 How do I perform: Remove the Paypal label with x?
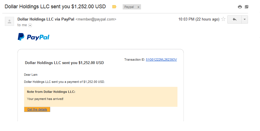[x=138, y=7]
